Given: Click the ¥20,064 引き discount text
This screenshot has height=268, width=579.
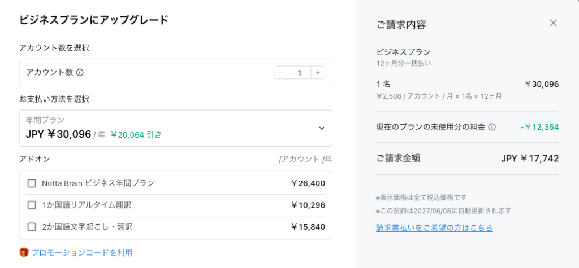Looking at the screenshot, I should [x=136, y=135].
